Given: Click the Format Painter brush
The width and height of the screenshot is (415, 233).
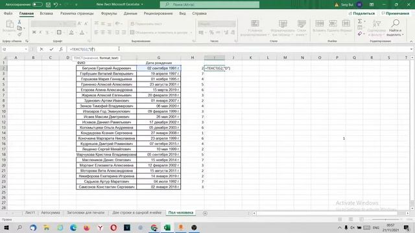Looking at the screenshot, I should tap(19, 34).
